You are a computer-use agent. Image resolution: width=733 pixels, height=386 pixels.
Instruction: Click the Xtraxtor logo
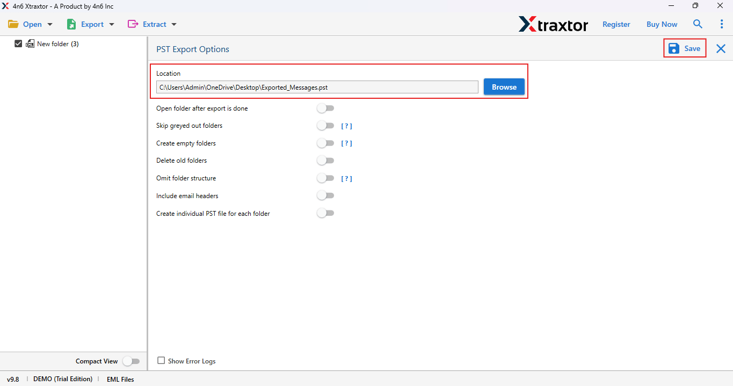554,24
